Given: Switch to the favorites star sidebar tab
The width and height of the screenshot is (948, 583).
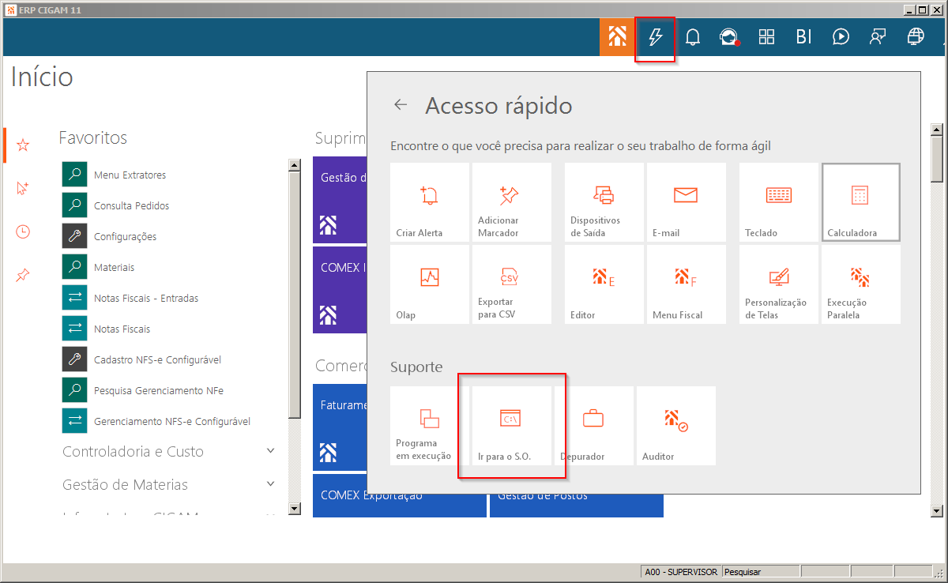Looking at the screenshot, I should [x=23, y=145].
